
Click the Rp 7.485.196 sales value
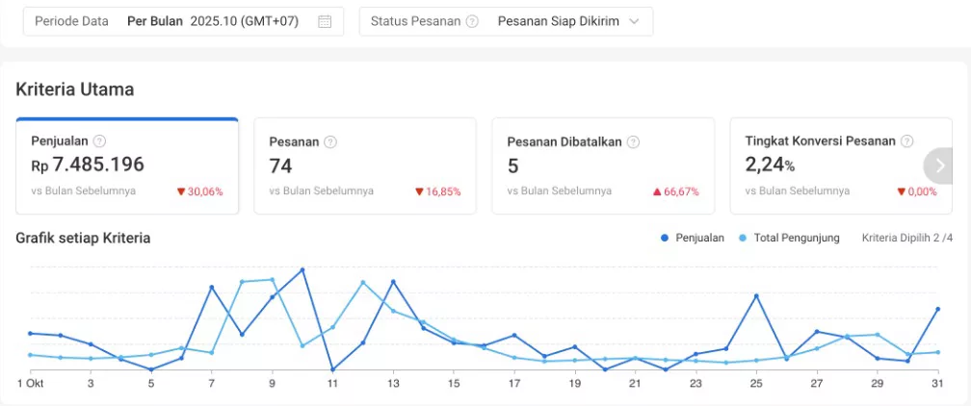[x=88, y=165]
